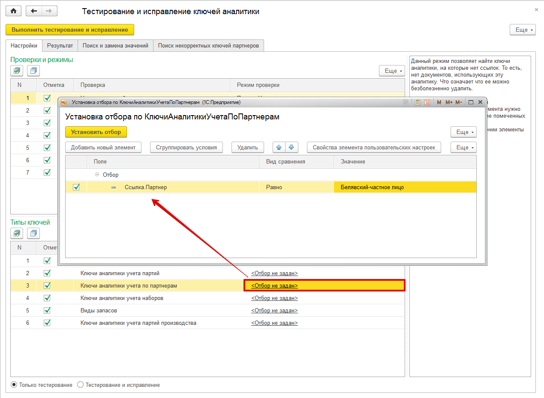
Task: Check all rows in Проверки и режимы
Action: click(x=17, y=71)
